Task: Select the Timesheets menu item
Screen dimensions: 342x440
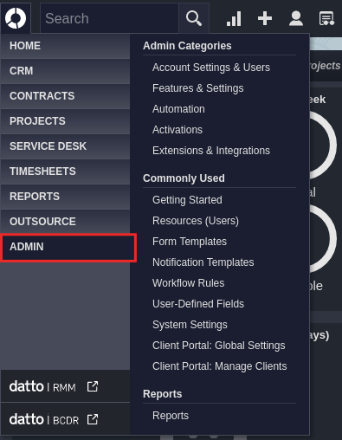Action: click(x=65, y=171)
